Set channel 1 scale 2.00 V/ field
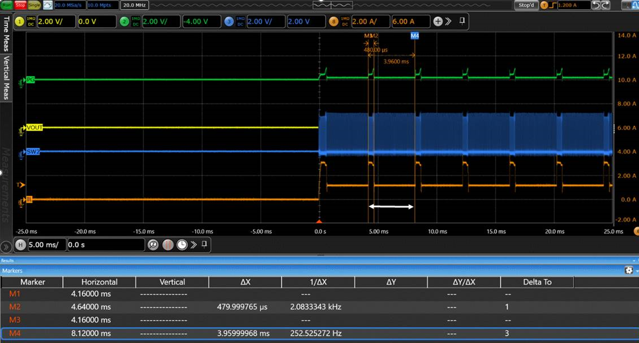The width and height of the screenshot is (639, 343). (x=56, y=21)
